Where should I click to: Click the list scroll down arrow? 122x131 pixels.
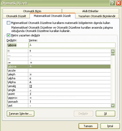[113, 105]
